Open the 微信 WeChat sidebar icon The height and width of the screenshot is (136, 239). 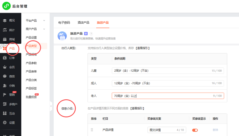[x=5, y=76]
